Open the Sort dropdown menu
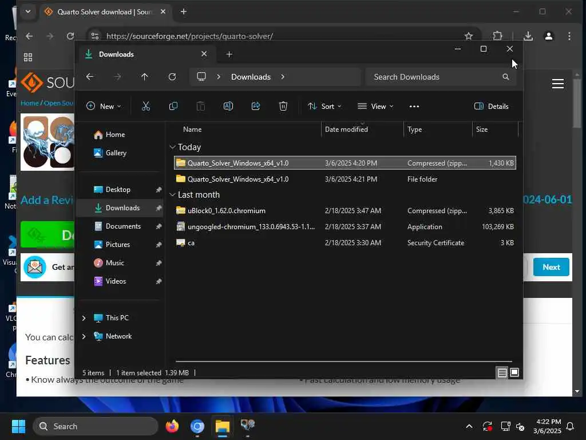 (324, 106)
